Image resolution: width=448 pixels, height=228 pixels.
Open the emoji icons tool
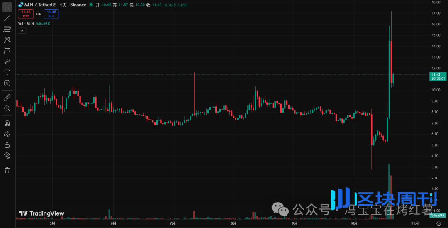[7, 83]
